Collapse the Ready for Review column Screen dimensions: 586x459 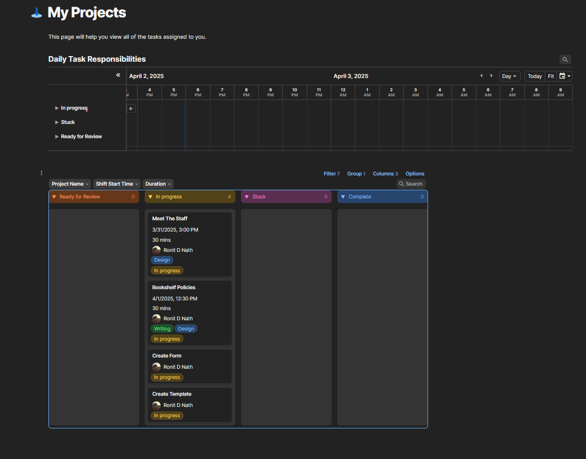point(54,197)
